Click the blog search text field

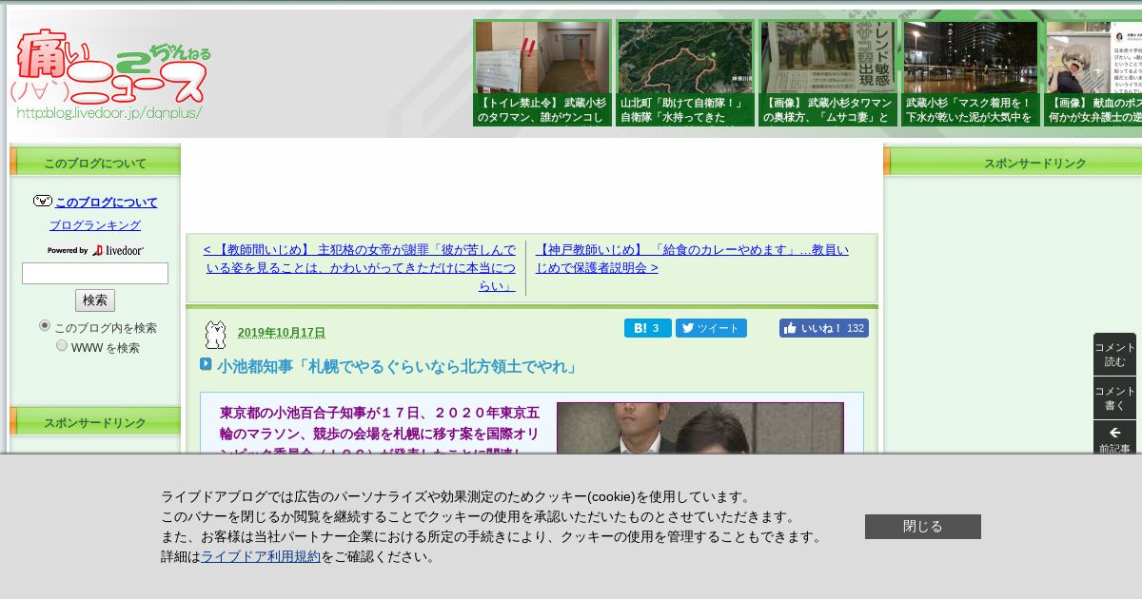pyautogui.click(x=95, y=274)
